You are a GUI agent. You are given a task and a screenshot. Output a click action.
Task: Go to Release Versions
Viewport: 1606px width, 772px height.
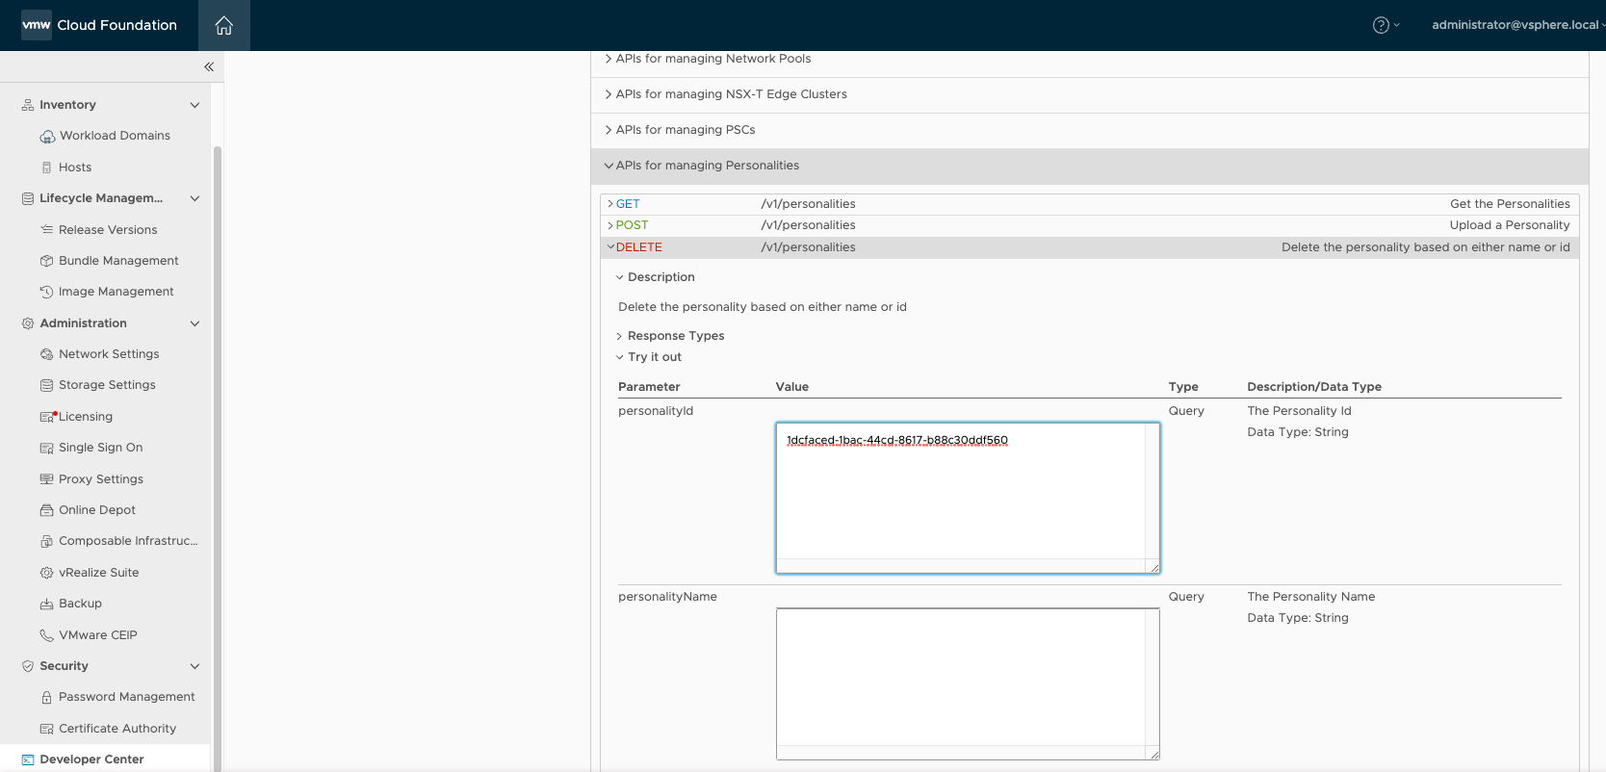coord(108,230)
